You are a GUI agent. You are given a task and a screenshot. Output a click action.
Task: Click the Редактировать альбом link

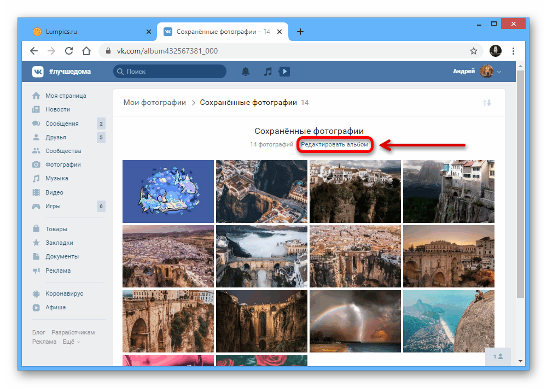(x=334, y=145)
